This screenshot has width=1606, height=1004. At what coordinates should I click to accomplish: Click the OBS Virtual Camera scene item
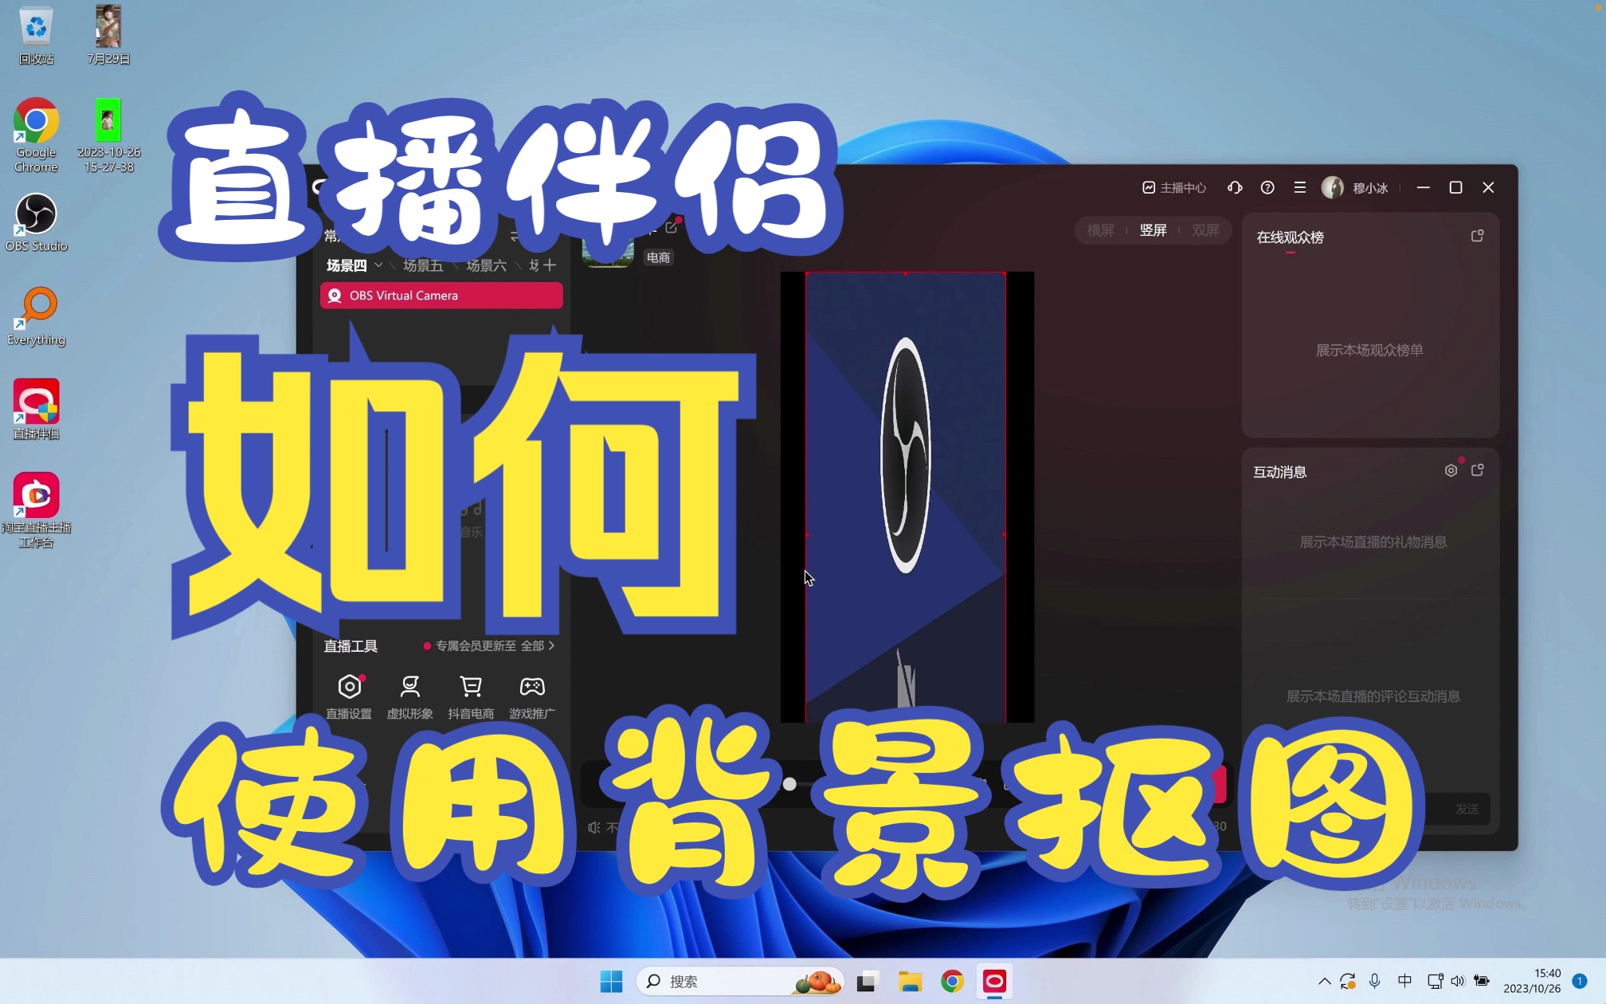[x=443, y=295]
